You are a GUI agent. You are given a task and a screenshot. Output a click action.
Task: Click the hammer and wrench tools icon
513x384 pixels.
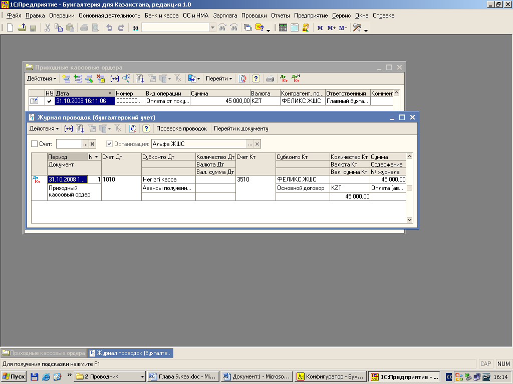point(357,28)
